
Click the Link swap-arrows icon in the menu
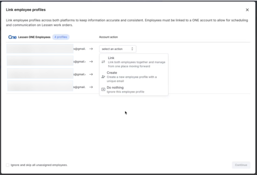tap(103, 62)
